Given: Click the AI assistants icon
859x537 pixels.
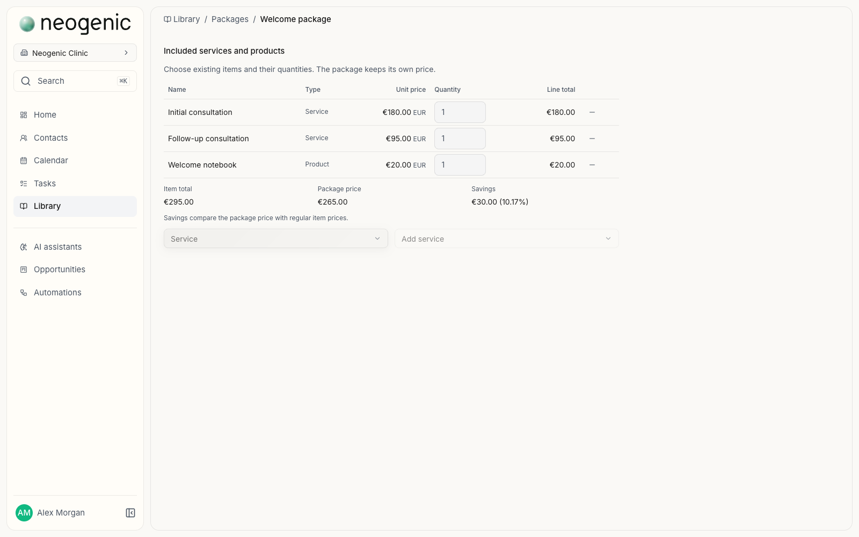Looking at the screenshot, I should pos(24,247).
